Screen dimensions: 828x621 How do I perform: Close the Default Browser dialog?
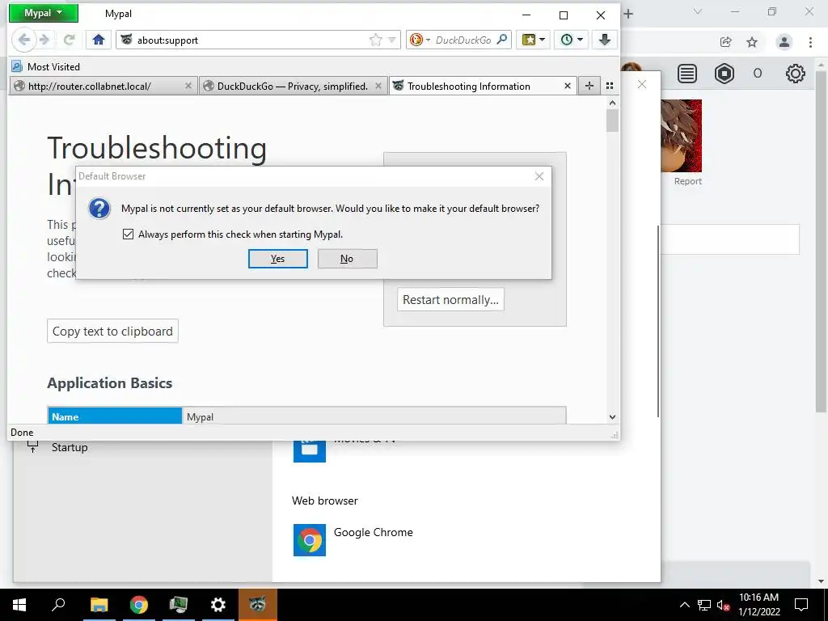click(539, 176)
